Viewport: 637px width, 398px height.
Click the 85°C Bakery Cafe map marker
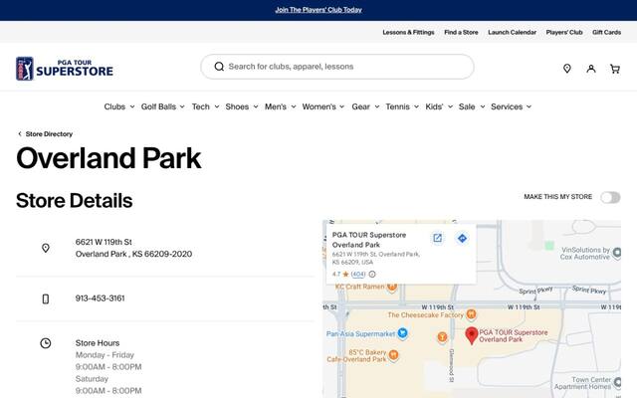click(393, 355)
